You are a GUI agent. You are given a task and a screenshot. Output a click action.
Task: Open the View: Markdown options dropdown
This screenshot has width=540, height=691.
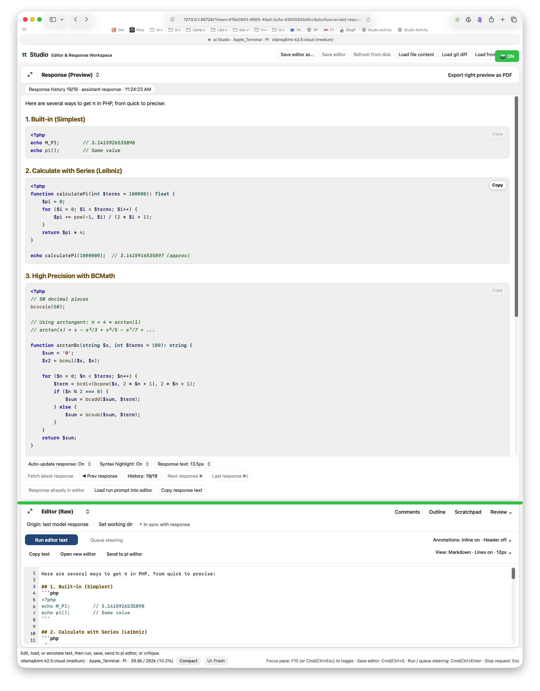473,552
